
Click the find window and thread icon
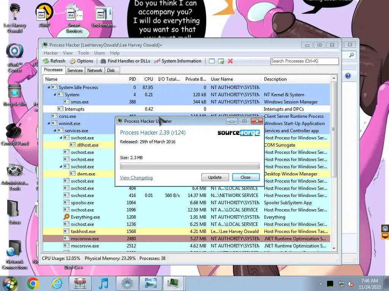point(221,61)
